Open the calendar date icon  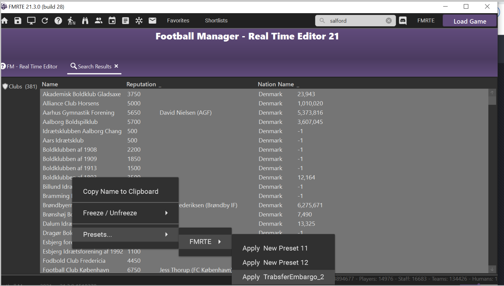(112, 21)
